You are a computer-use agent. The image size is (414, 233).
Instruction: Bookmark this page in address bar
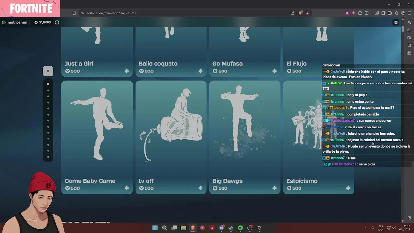74,13
